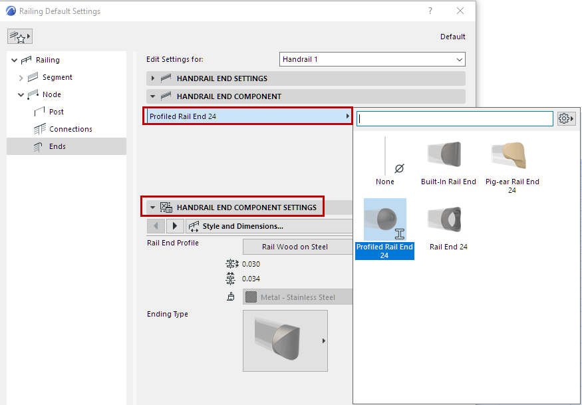
Task: Collapse Handrail End Component Settings panel
Action: click(152, 207)
